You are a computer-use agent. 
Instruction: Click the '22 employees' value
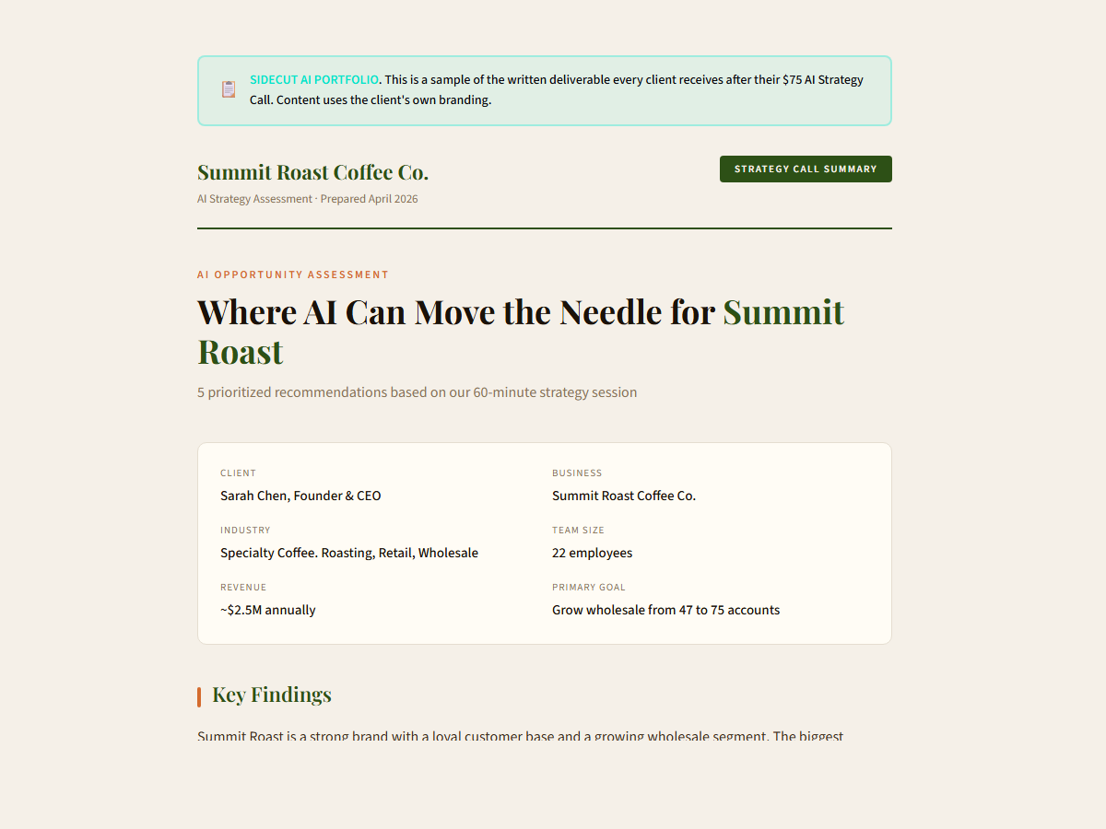(x=592, y=553)
